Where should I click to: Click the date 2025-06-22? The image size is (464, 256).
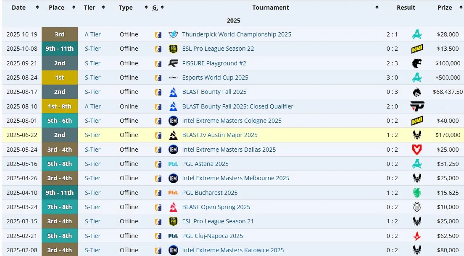[x=22, y=135]
